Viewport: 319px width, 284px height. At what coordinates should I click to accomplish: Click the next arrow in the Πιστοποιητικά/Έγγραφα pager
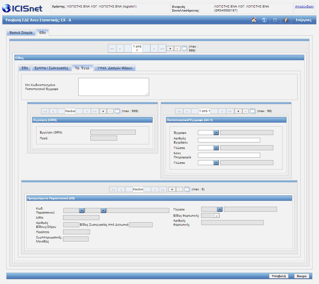coord(222,111)
